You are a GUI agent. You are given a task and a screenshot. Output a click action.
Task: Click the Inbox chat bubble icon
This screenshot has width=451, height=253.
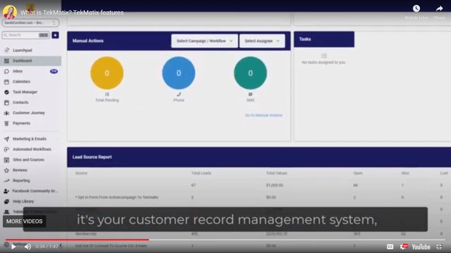[7, 71]
